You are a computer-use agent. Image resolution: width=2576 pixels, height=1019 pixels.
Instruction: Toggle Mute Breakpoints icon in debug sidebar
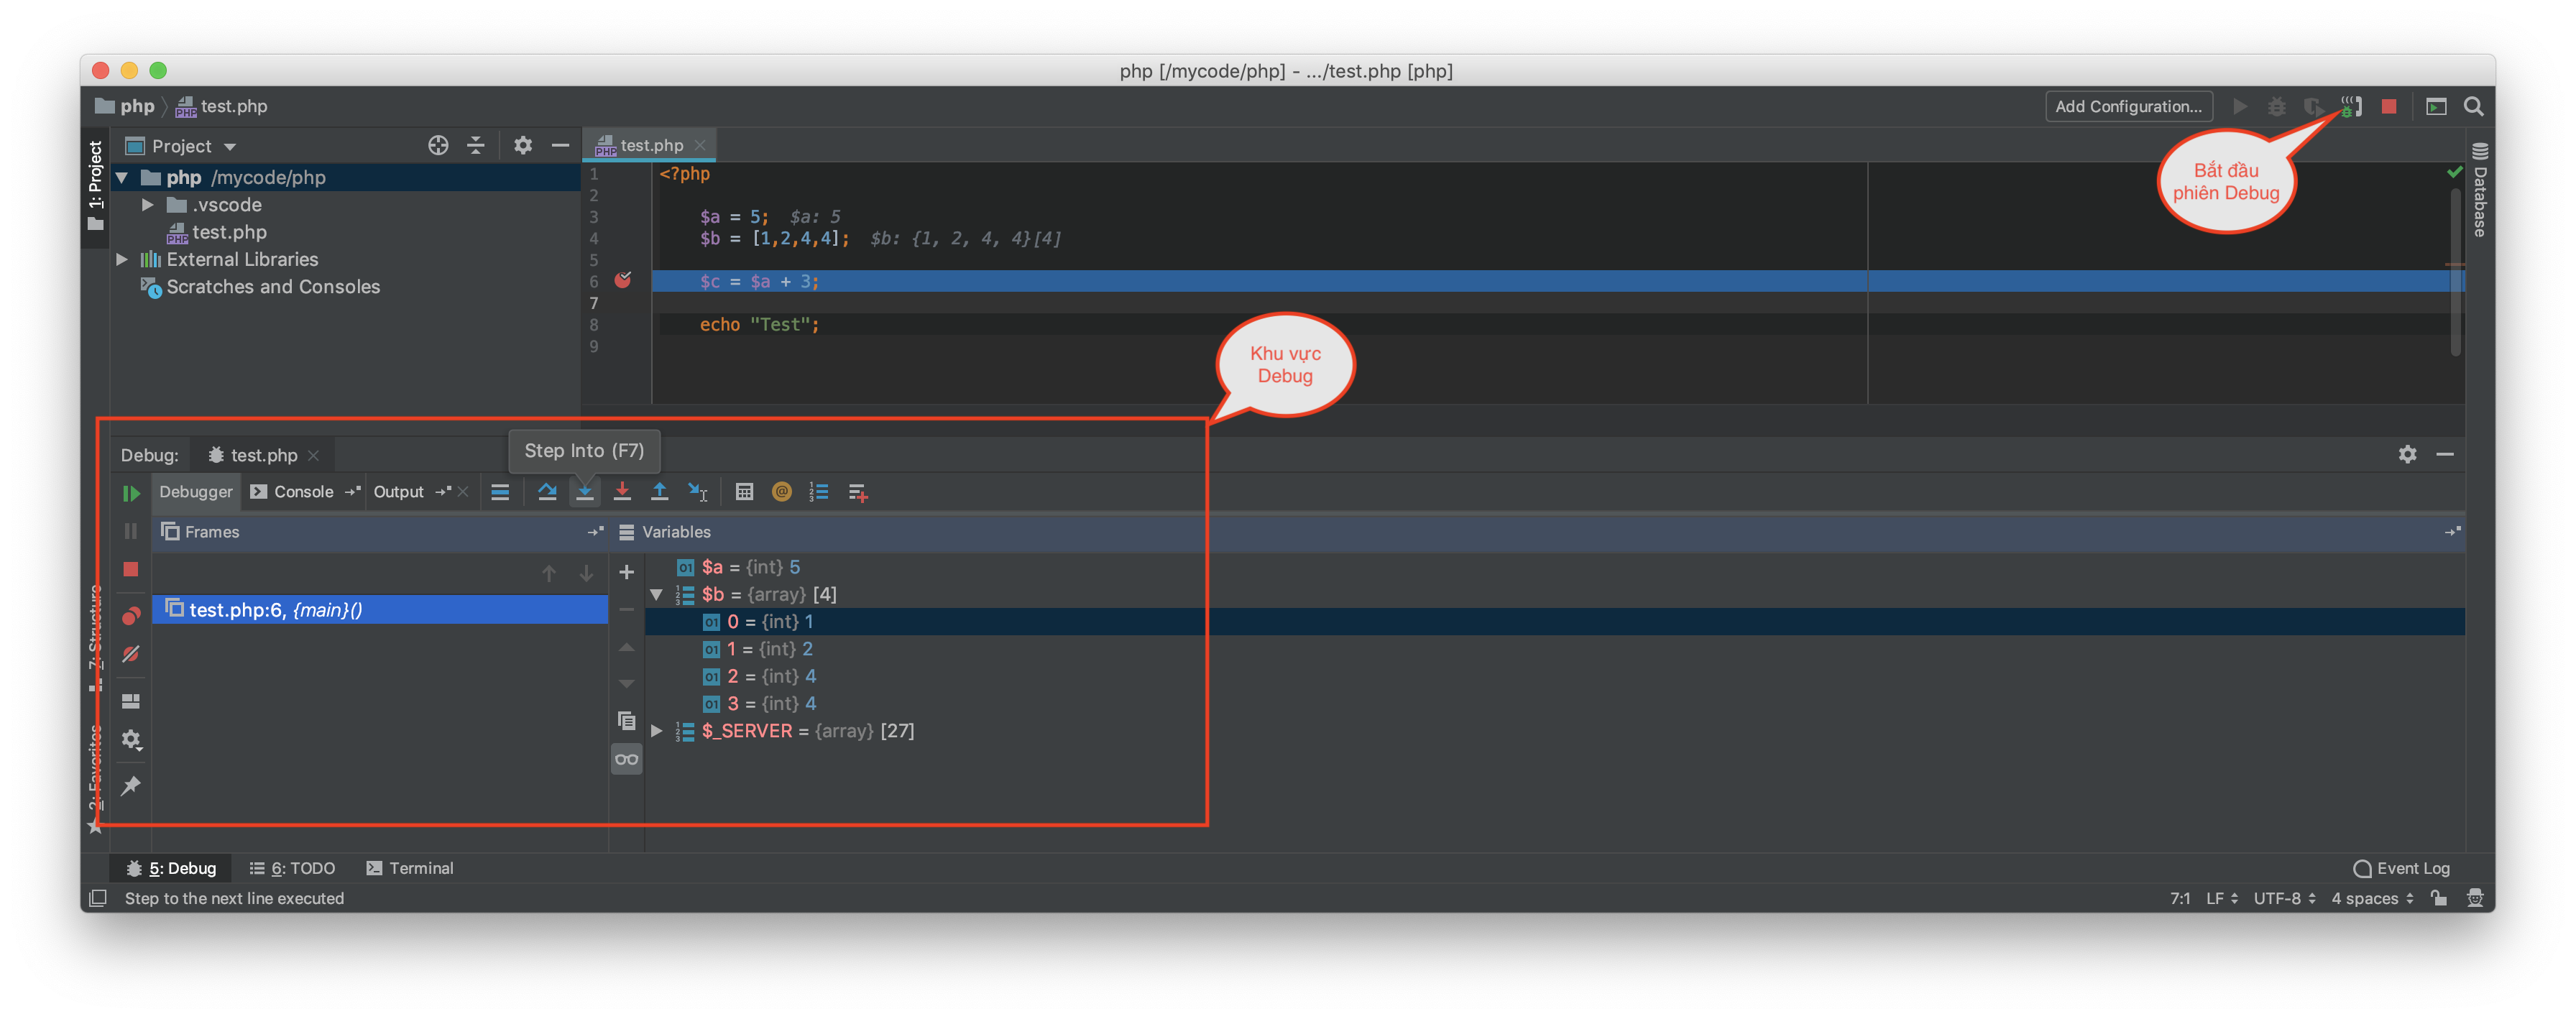(x=131, y=654)
